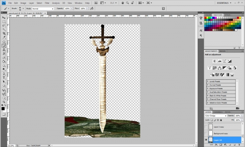This screenshot has height=147, width=245.
Task: Select the Pen tool
Action: 4,74
